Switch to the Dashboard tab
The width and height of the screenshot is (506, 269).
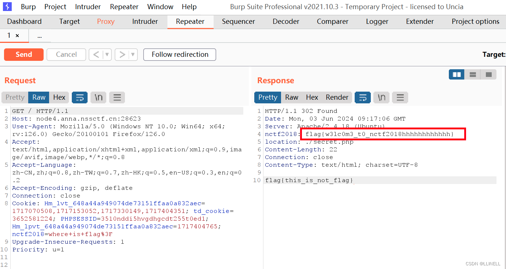[24, 21]
